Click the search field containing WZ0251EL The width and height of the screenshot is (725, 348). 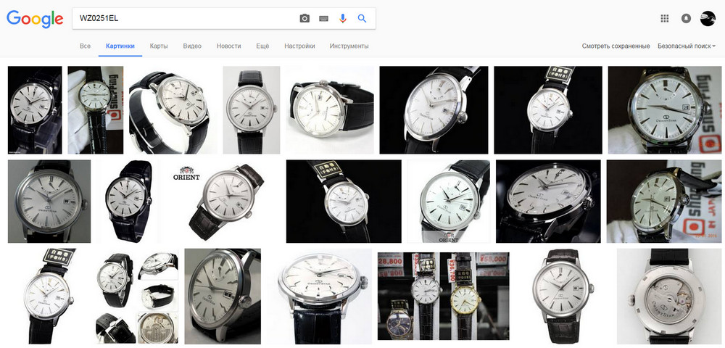tap(181, 19)
